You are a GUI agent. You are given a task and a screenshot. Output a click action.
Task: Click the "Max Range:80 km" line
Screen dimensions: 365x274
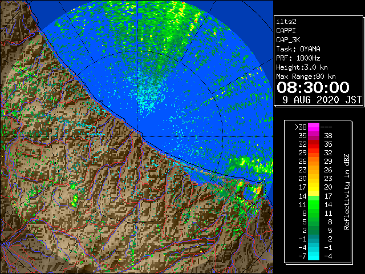pyautogui.click(x=306, y=76)
